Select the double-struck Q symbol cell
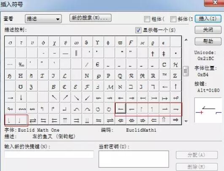This screenshot has width=224, height=171. tap(120, 75)
